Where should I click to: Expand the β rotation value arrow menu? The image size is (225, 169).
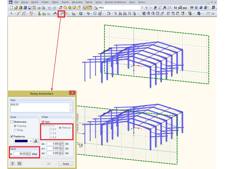coord(30,154)
